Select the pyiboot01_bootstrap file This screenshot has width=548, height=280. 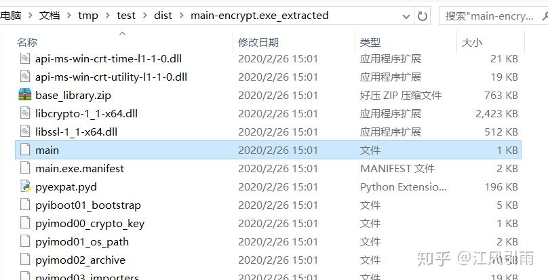pos(88,205)
